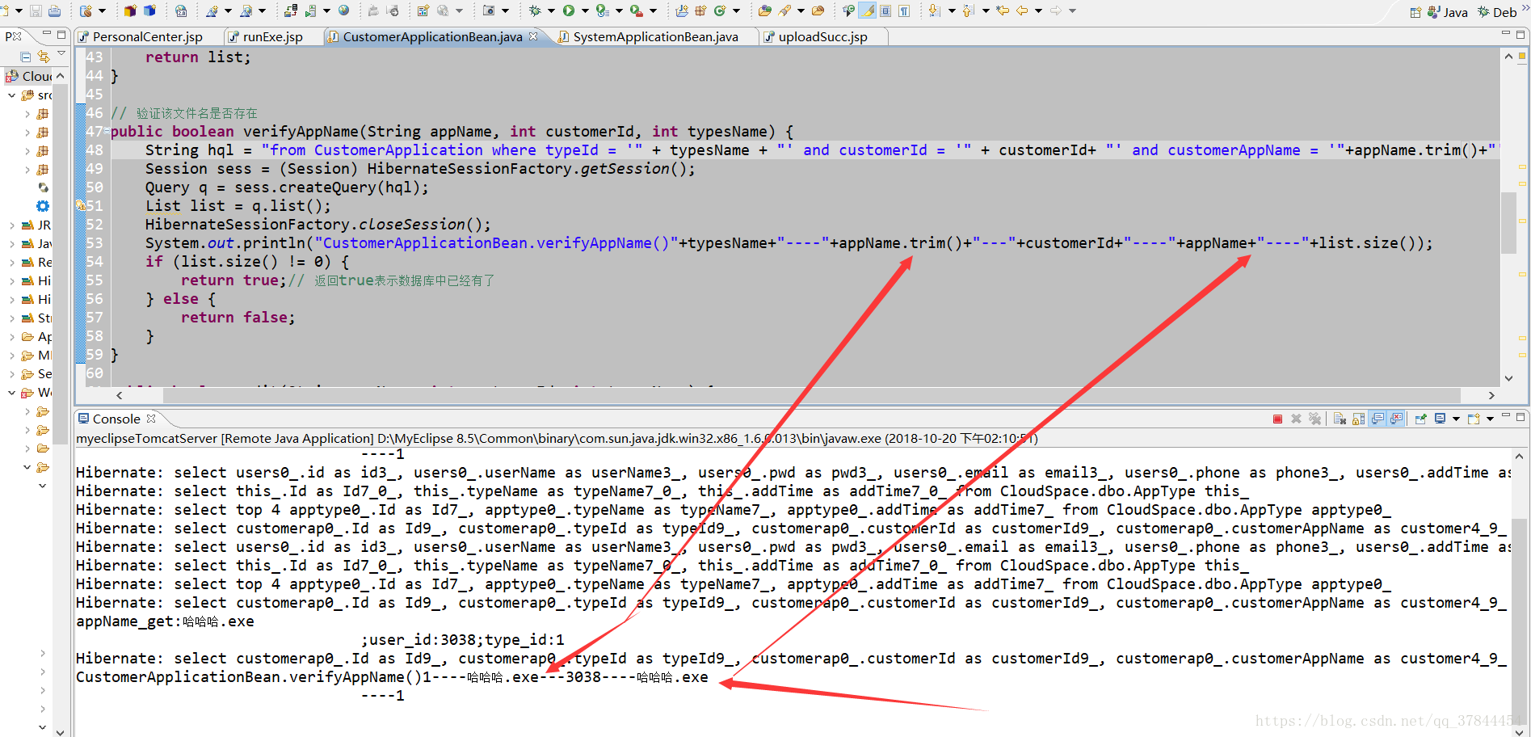Click console line 'appName_get:哈哈哈.exe'

pyautogui.click(x=165, y=621)
